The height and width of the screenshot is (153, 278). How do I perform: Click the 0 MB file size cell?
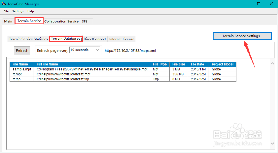179,79
